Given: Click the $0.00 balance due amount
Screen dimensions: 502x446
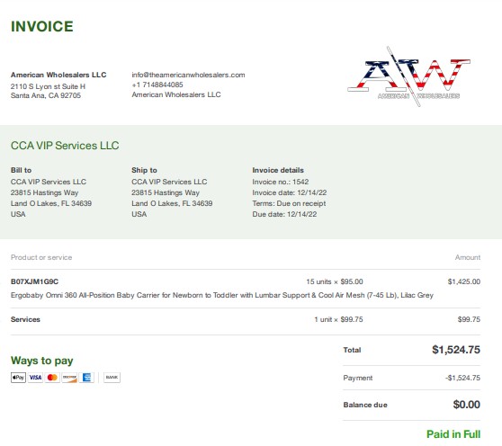Looking at the screenshot, I should click(x=466, y=405).
